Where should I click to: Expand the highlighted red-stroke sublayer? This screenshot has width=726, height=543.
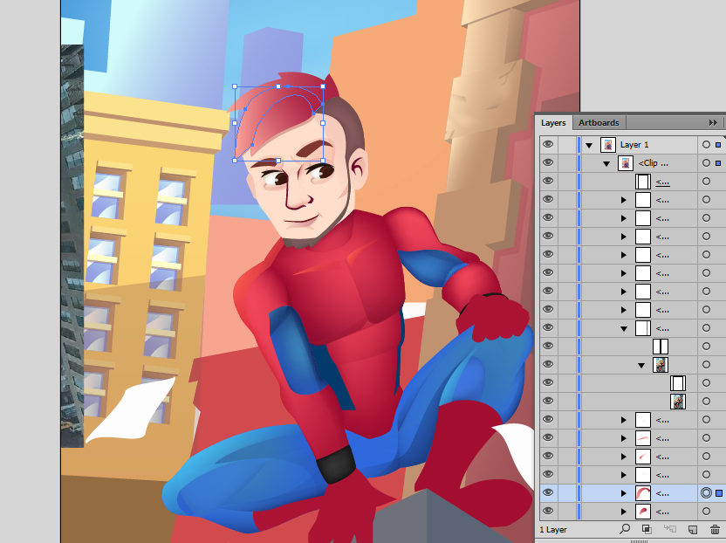coord(623,493)
